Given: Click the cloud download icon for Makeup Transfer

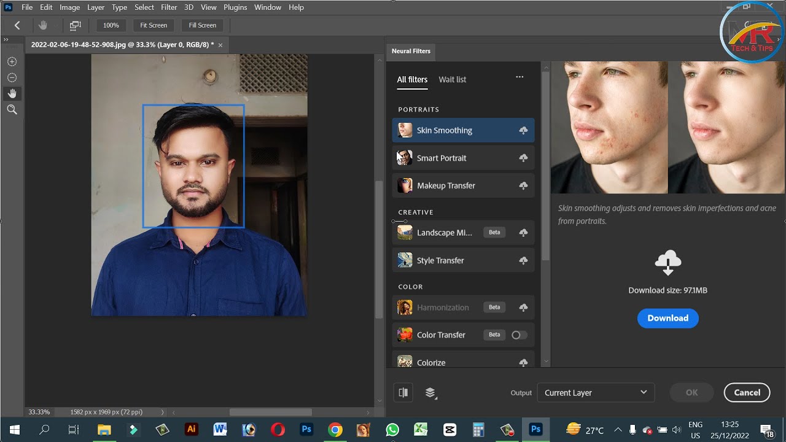Looking at the screenshot, I should (523, 185).
